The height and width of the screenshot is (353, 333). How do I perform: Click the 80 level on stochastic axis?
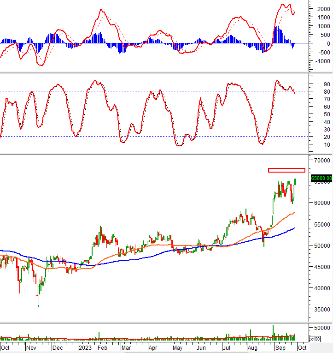click(327, 92)
